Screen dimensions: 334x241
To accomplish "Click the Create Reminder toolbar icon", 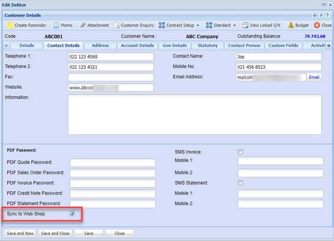I will (10, 25).
